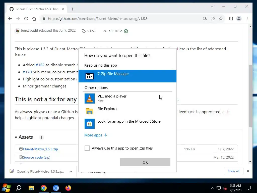
Task: Select Look for an app in Microsoft Store
Action: 127,123
